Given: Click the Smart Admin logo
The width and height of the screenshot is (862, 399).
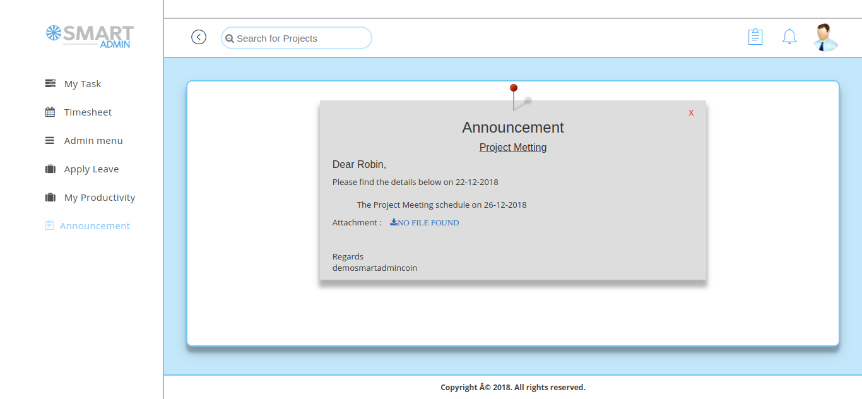Looking at the screenshot, I should coord(90,36).
